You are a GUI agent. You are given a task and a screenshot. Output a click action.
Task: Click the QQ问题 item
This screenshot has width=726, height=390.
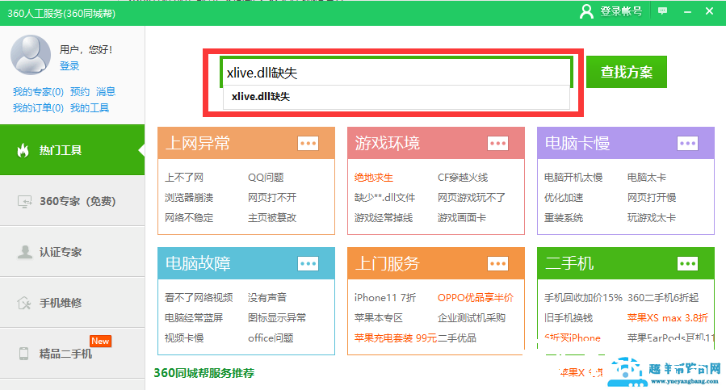click(266, 178)
